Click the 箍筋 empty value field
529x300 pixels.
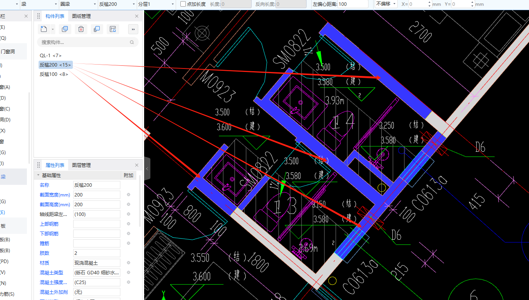point(97,244)
